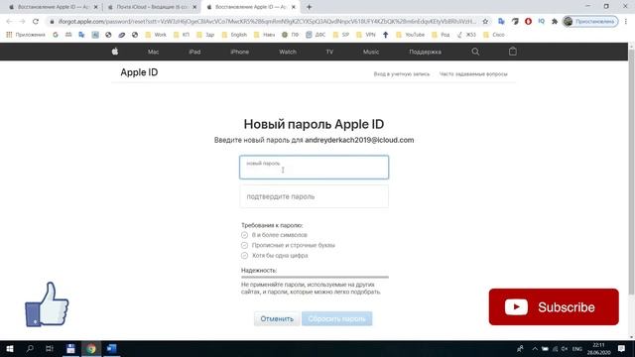Open the Work bookmarks folder

[x=156, y=35]
